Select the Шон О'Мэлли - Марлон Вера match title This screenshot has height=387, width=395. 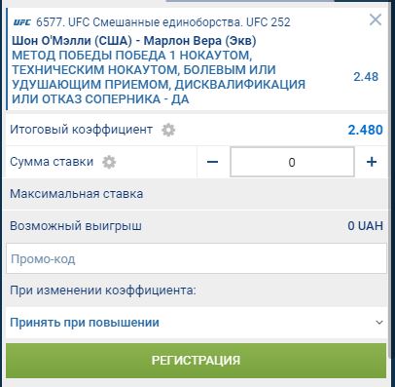pos(134,41)
